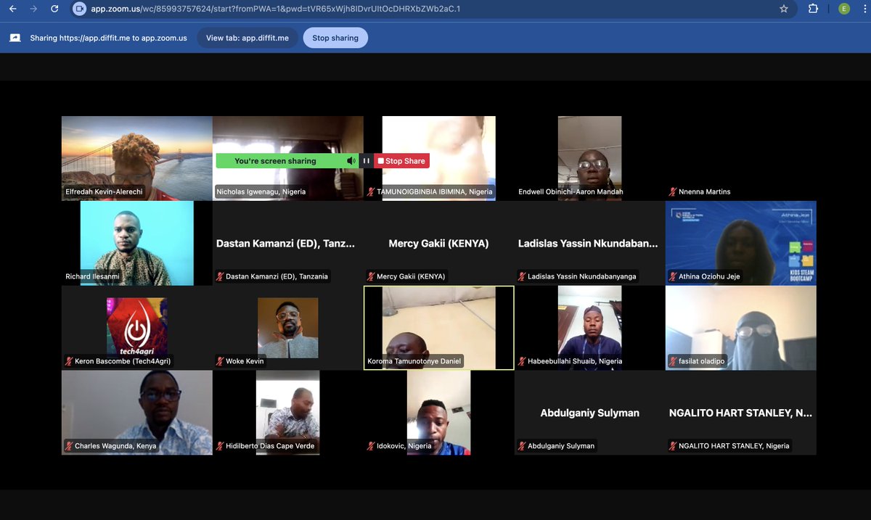Select the tech4agri logo video tile
This screenshot has width=871, height=520.
pos(137,326)
